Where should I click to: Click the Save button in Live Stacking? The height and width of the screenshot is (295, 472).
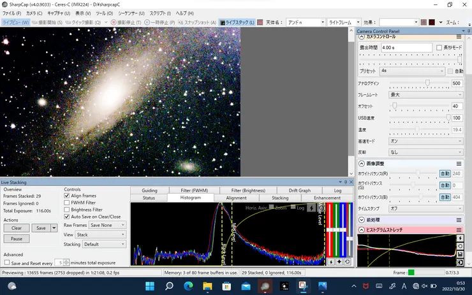(x=41, y=228)
